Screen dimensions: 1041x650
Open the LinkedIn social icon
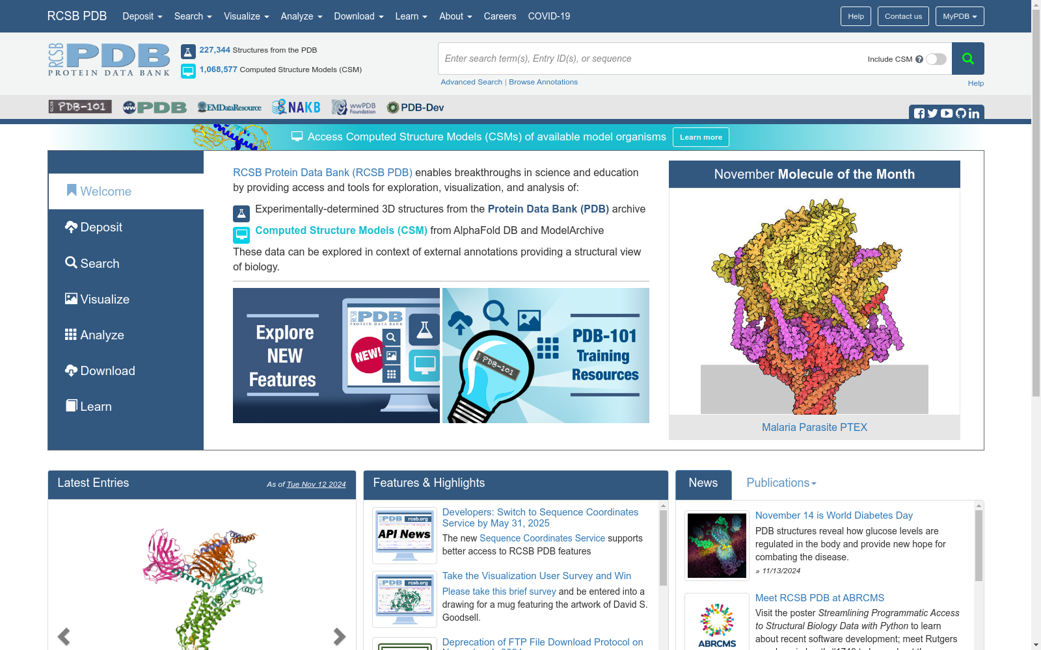(x=974, y=113)
